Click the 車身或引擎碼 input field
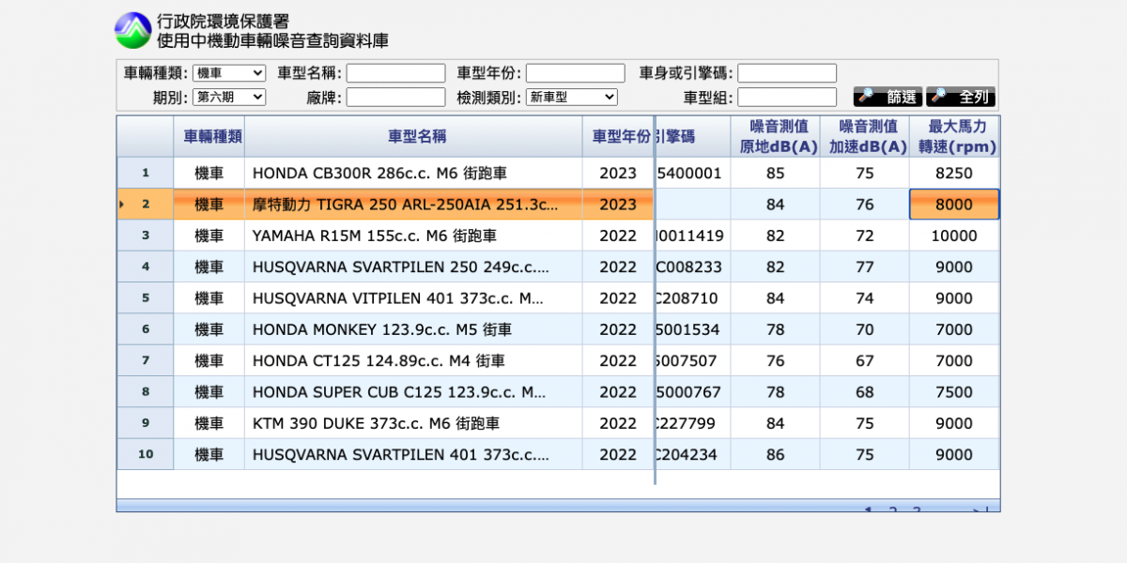 point(787,73)
